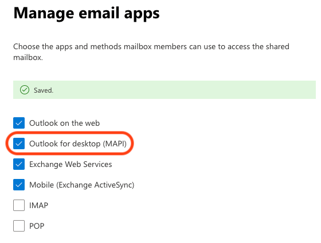Screen dimensions: 321x243
Task: Uncheck Mobile (Exchange ActiveSync) checkbox
Action: point(19,185)
